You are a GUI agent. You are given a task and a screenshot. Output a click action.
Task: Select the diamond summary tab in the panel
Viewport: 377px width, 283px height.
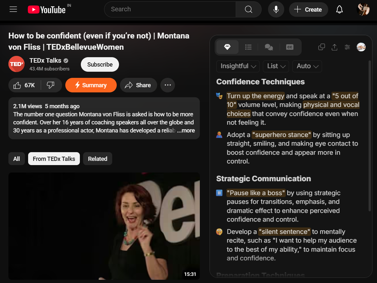coord(227,47)
